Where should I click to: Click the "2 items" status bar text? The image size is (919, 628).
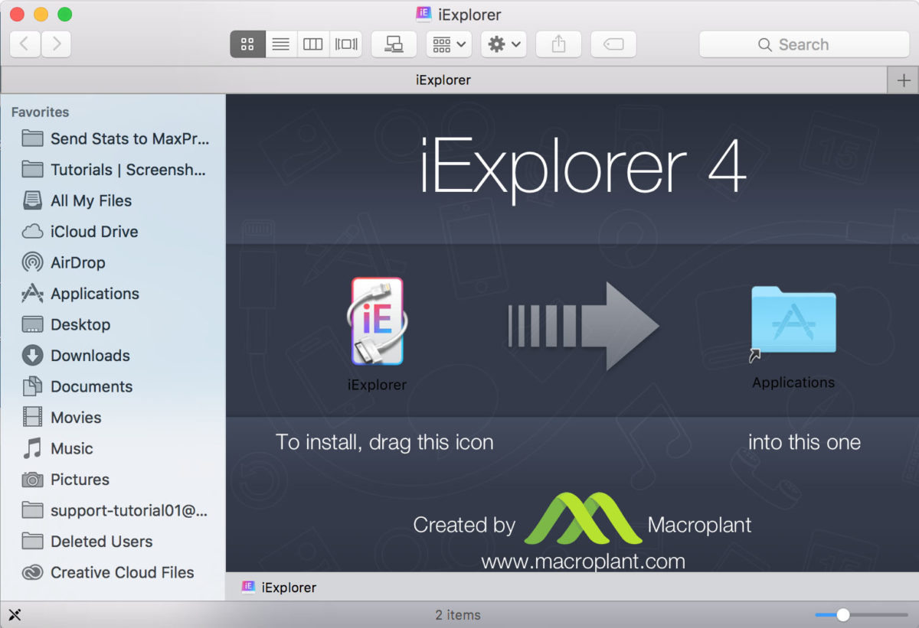[x=458, y=615]
